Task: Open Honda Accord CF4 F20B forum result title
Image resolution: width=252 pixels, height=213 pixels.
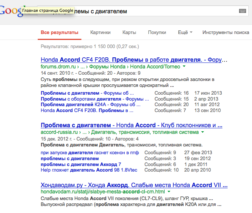Action: [x=134, y=60]
